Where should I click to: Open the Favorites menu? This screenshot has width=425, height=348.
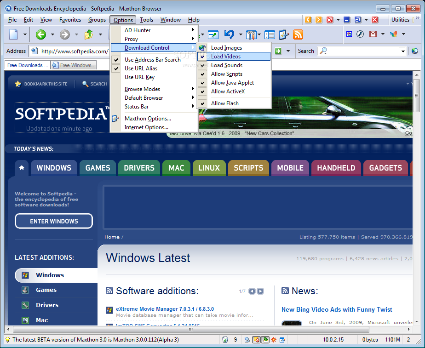click(70, 19)
